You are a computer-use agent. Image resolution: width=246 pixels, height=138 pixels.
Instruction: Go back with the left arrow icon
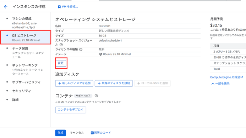pos(6,7)
